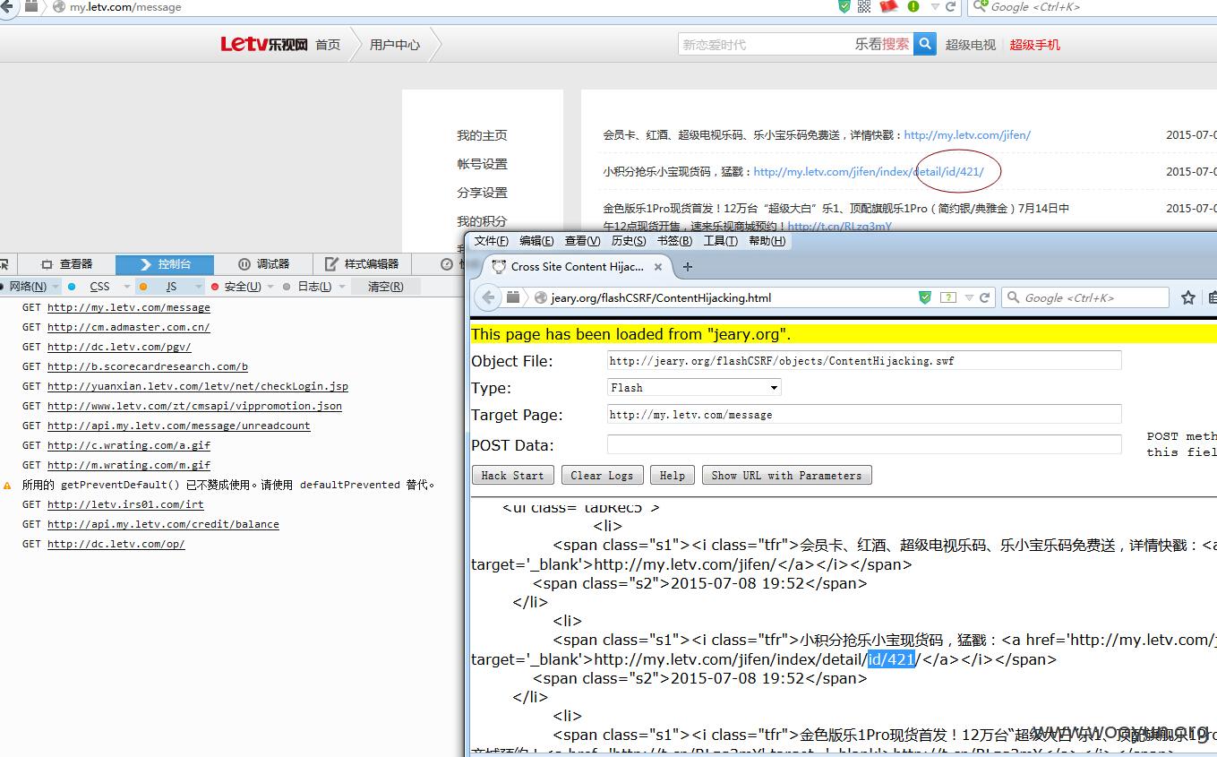Click the Help button
Screen dimensions: 1217x757
(672, 475)
